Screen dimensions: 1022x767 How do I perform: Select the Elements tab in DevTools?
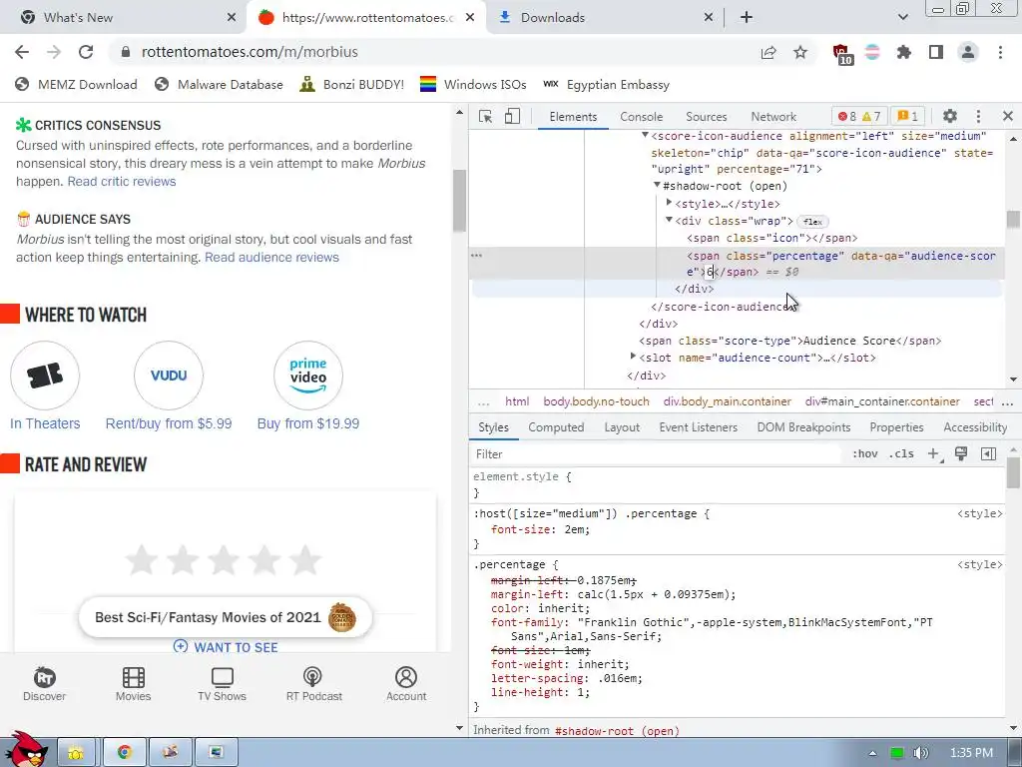coord(573,116)
